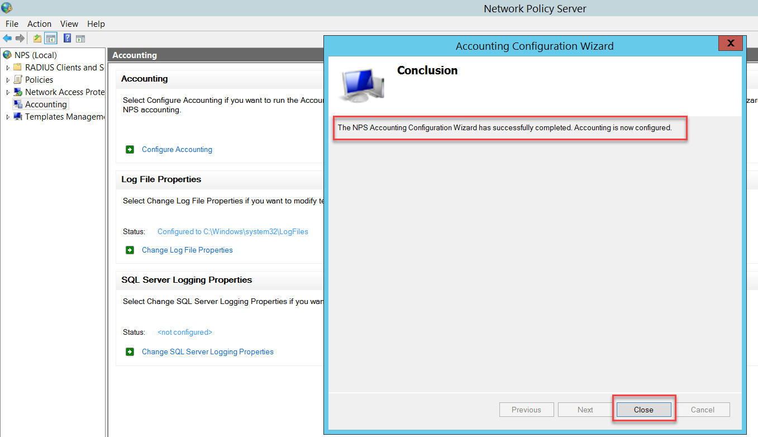Click the Policies scroll icon

18,79
